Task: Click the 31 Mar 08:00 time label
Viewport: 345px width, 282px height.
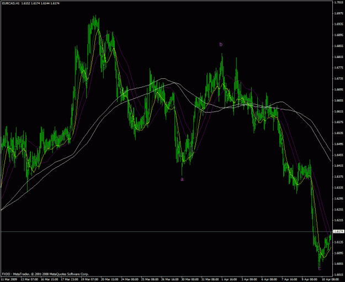Action: 210,279
